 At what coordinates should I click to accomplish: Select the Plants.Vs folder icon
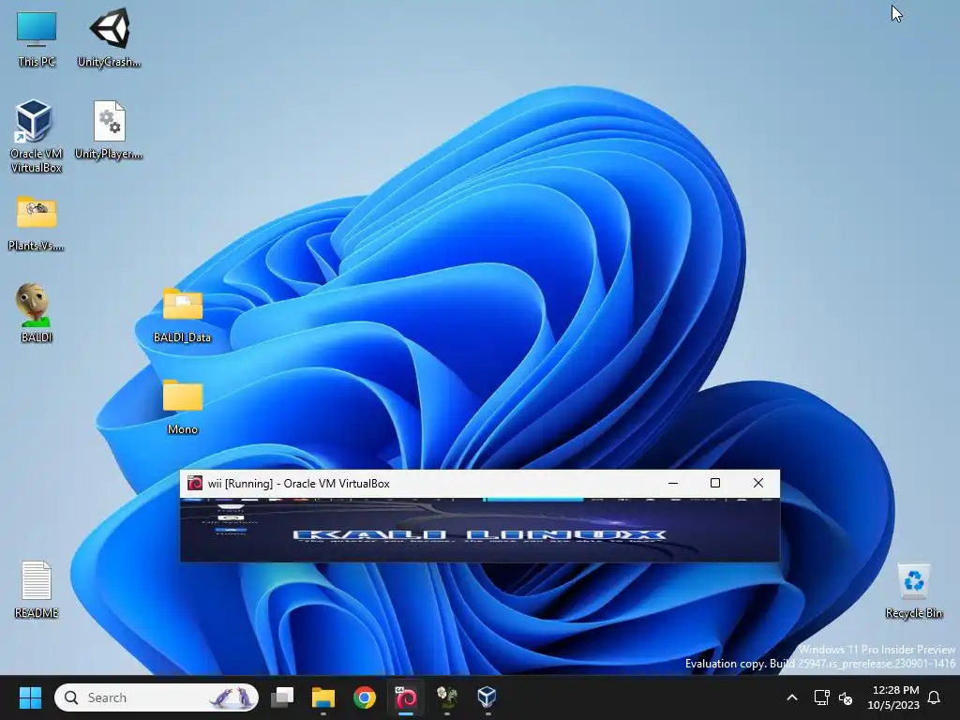37,223
